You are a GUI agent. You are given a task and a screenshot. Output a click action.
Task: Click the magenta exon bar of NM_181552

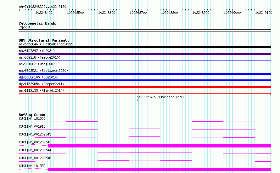tap(160, 170)
